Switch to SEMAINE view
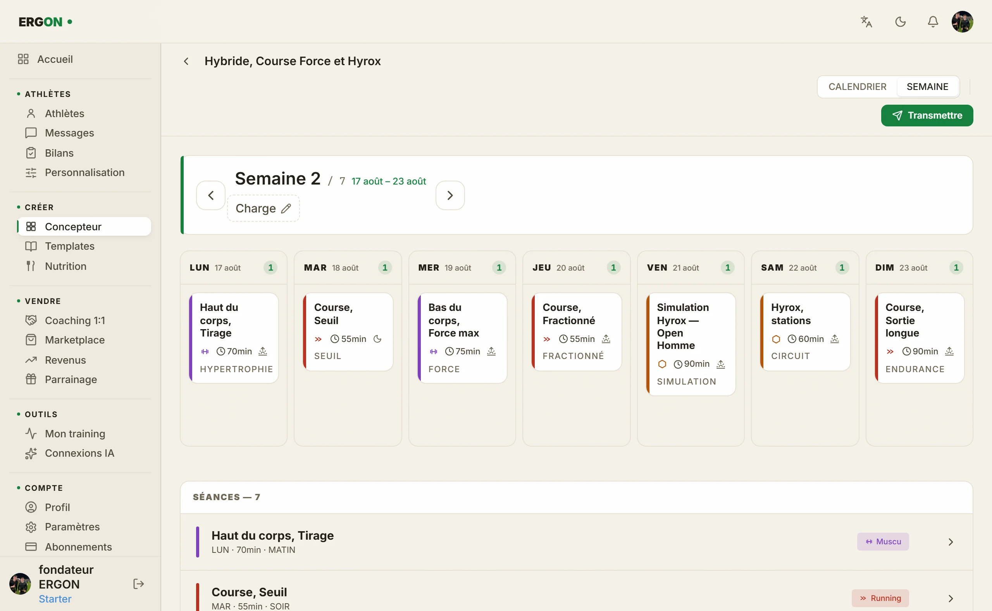This screenshot has height=611, width=992. coord(927,87)
